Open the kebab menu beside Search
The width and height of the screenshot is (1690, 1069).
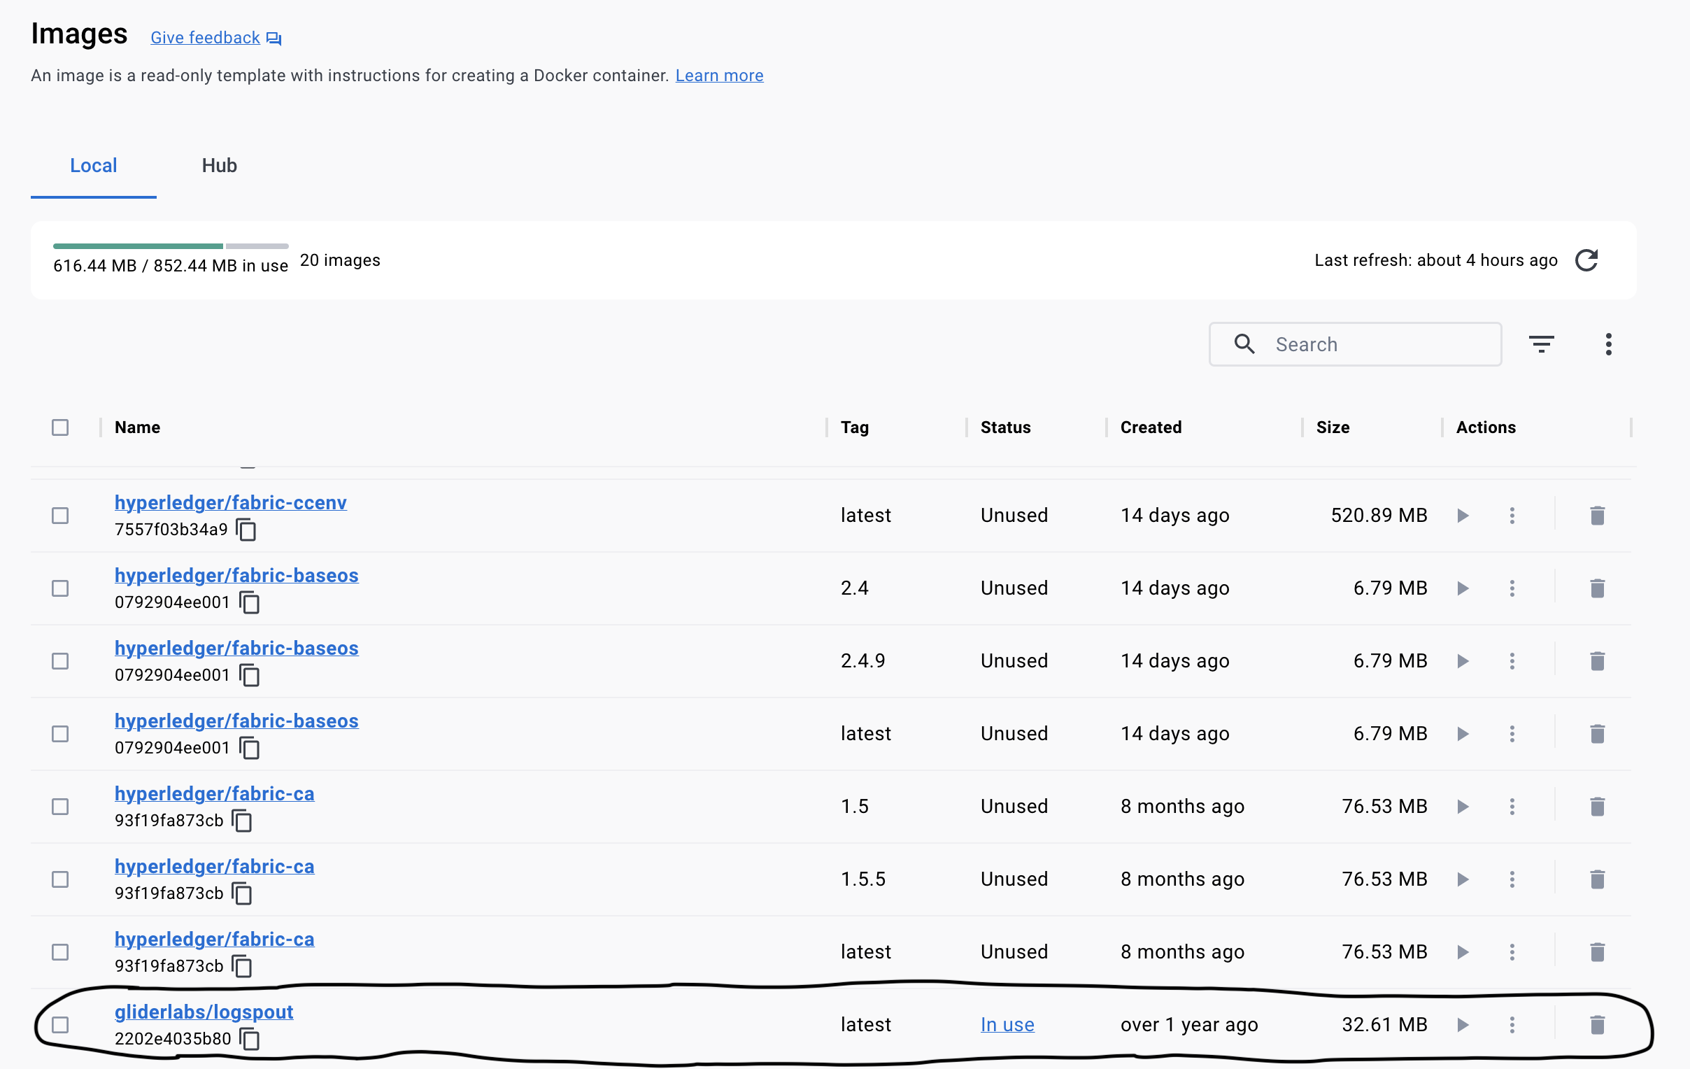click(1609, 344)
